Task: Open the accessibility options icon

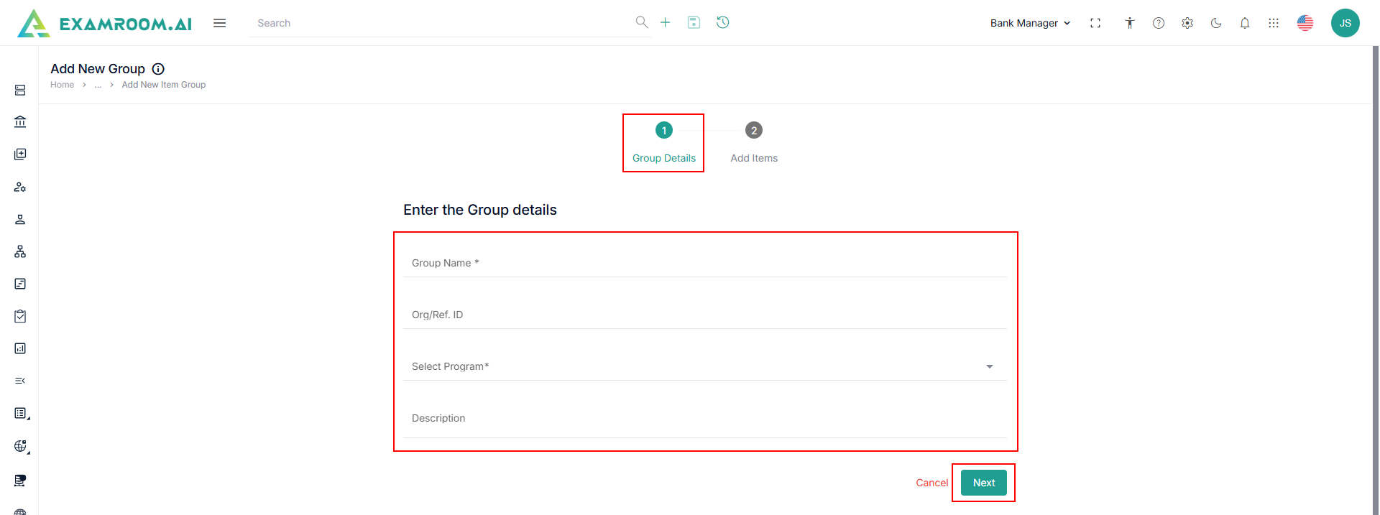Action: (x=1130, y=23)
